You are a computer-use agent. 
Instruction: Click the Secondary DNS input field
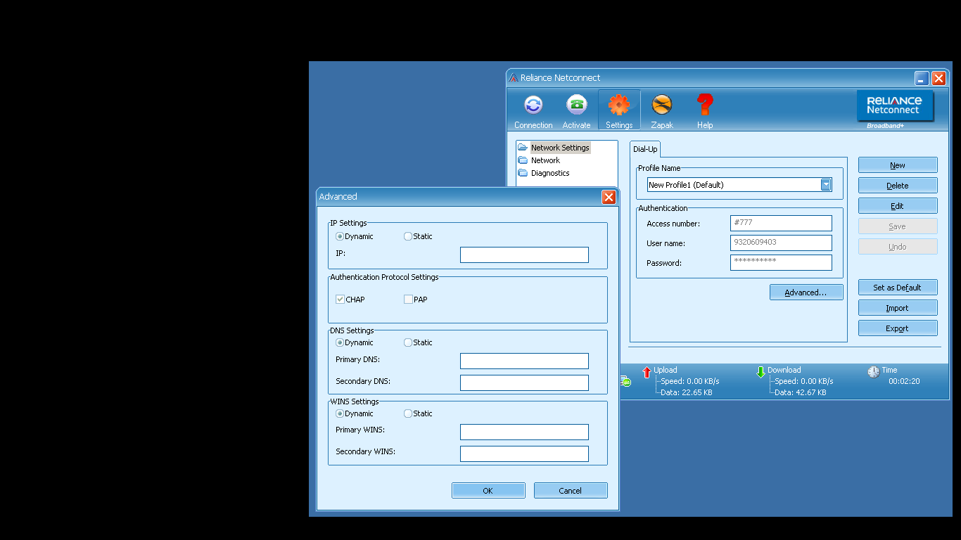[x=524, y=383]
